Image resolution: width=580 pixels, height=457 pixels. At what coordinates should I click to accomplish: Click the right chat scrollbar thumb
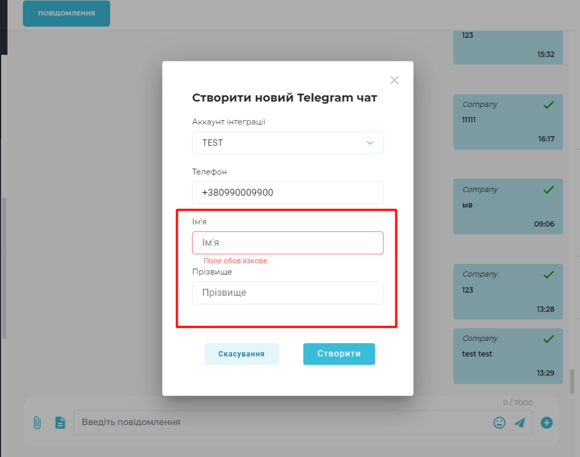[572, 382]
